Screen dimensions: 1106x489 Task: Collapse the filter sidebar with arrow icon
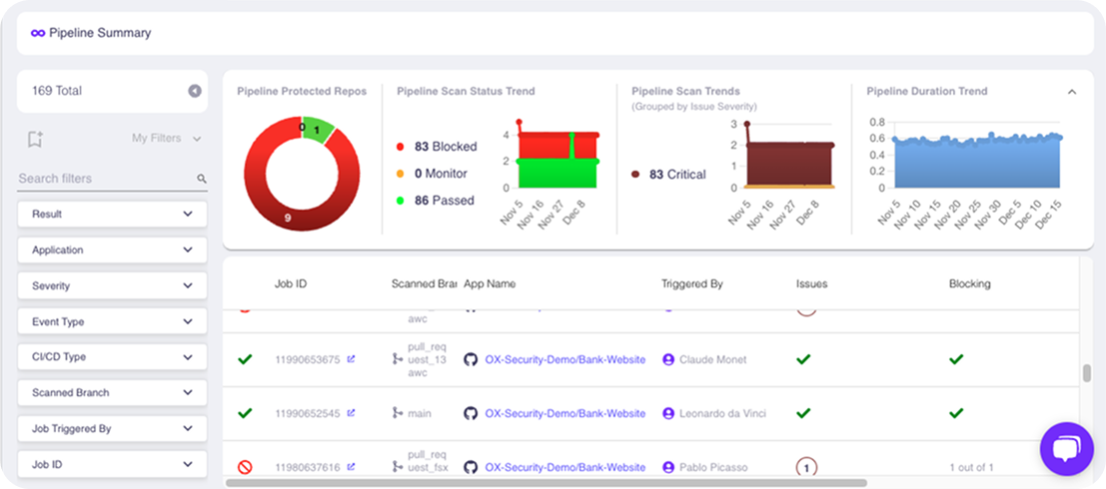click(x=195, y=91)
